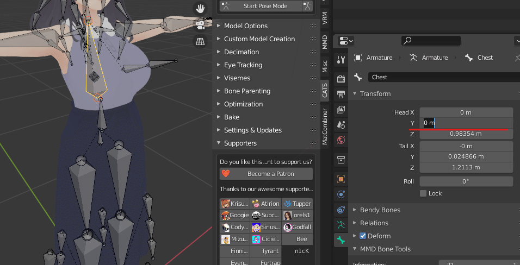This screenshot has height=265, width=520.
Task: Collapse the Transform panel
Action: pos(355,94)
